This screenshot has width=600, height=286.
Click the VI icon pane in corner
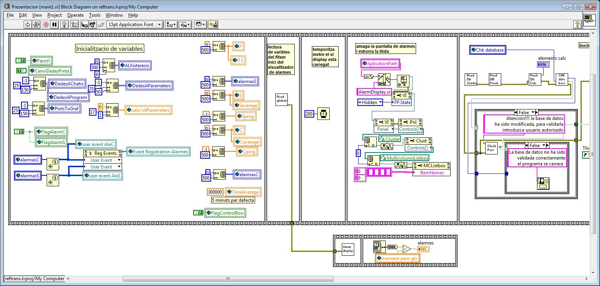590,19
